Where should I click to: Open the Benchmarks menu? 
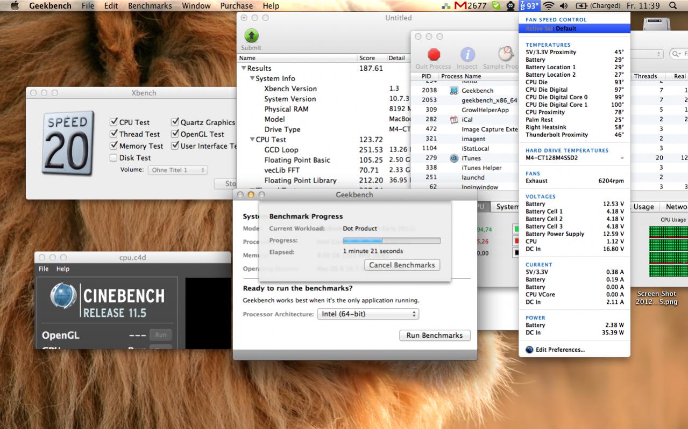coord(150,6)
